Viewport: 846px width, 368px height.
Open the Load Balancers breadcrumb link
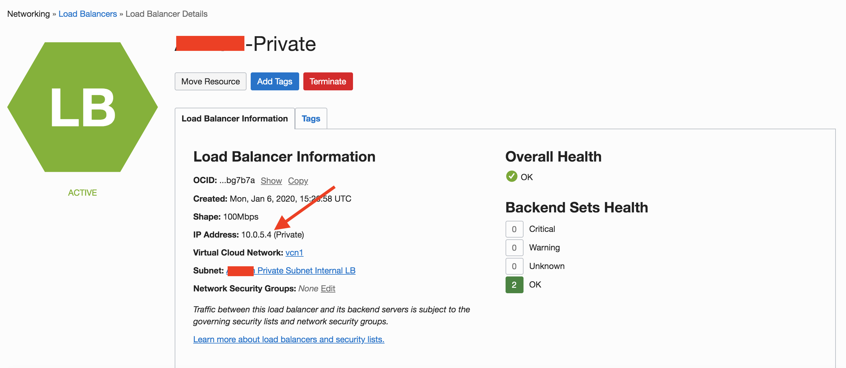click(87, 14)
